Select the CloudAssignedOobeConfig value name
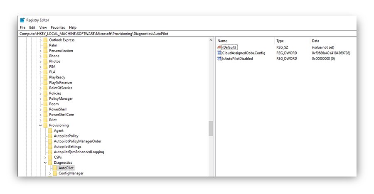This screenshot has height=194, width=374. pyautogui.click(x=244, y=53)
